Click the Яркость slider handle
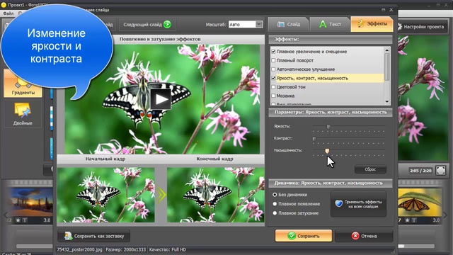This screenshot has width=453, height=255. (328, 127)
